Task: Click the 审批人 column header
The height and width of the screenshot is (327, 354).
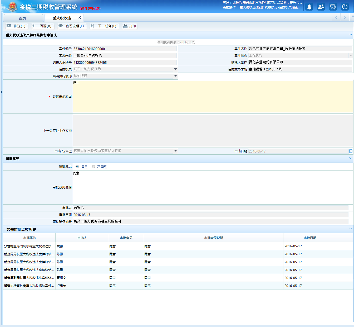Action: point(82,238)
